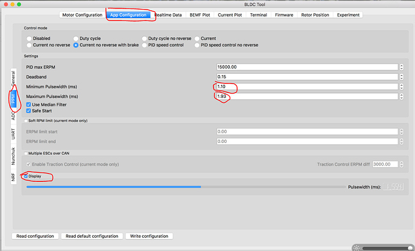Toggle the Use Median Filter checkbox
The image size is (415, 251).
tap(29, 104)
